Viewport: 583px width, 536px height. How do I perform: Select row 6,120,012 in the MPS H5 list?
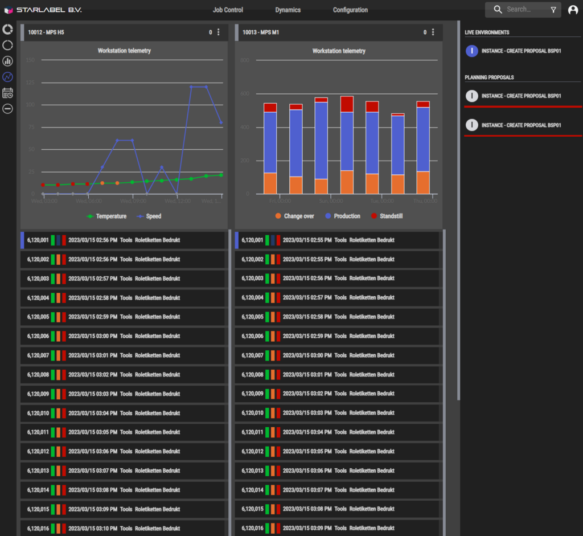click(123, 452)
